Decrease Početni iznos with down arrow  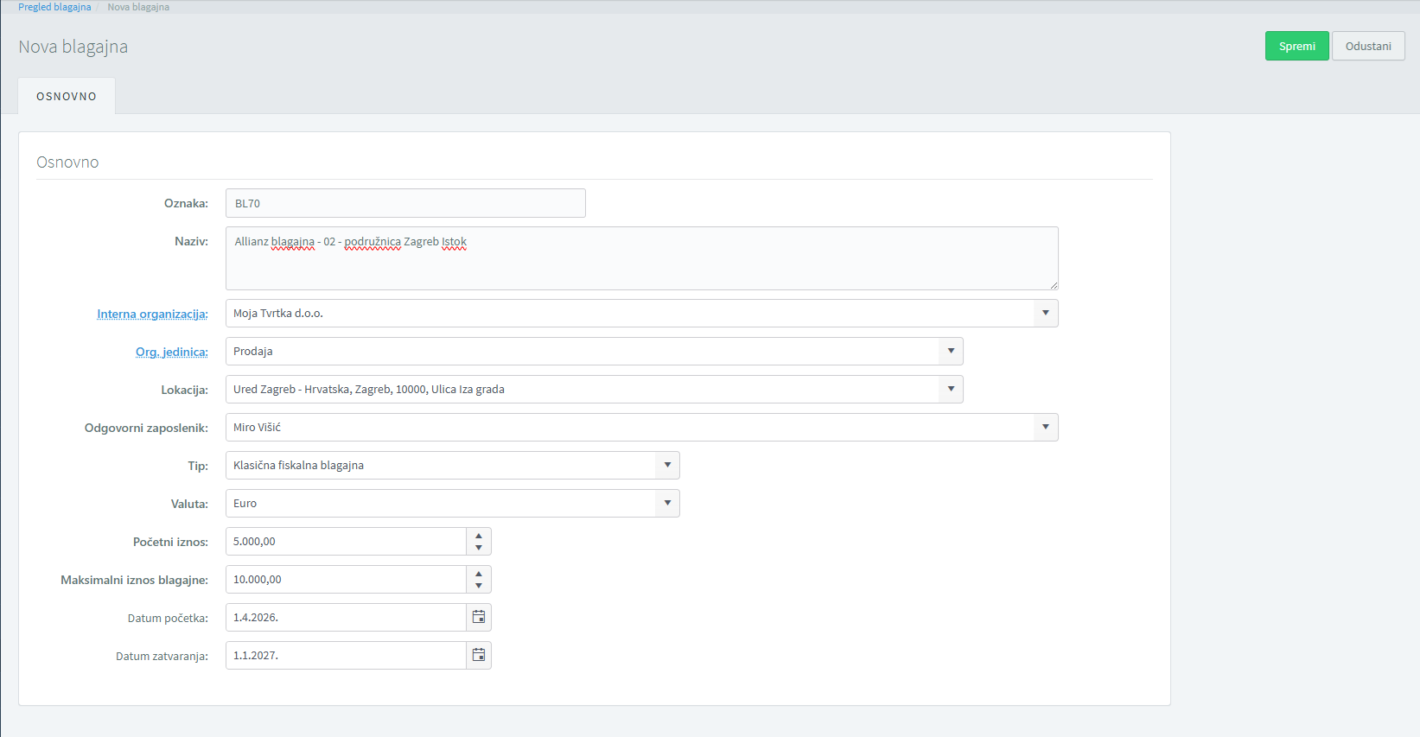pos(479,548)
